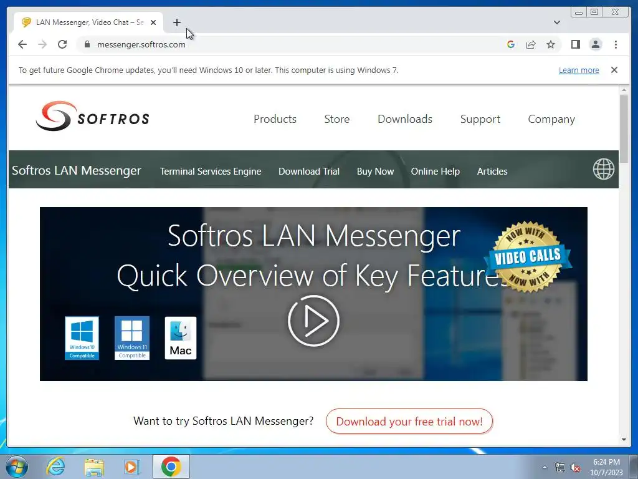Viewport: 638px width, 479px height.
Task: Click the Windows 11 Compatible badge
Action: pyautogui.click(x=132, y=338)
